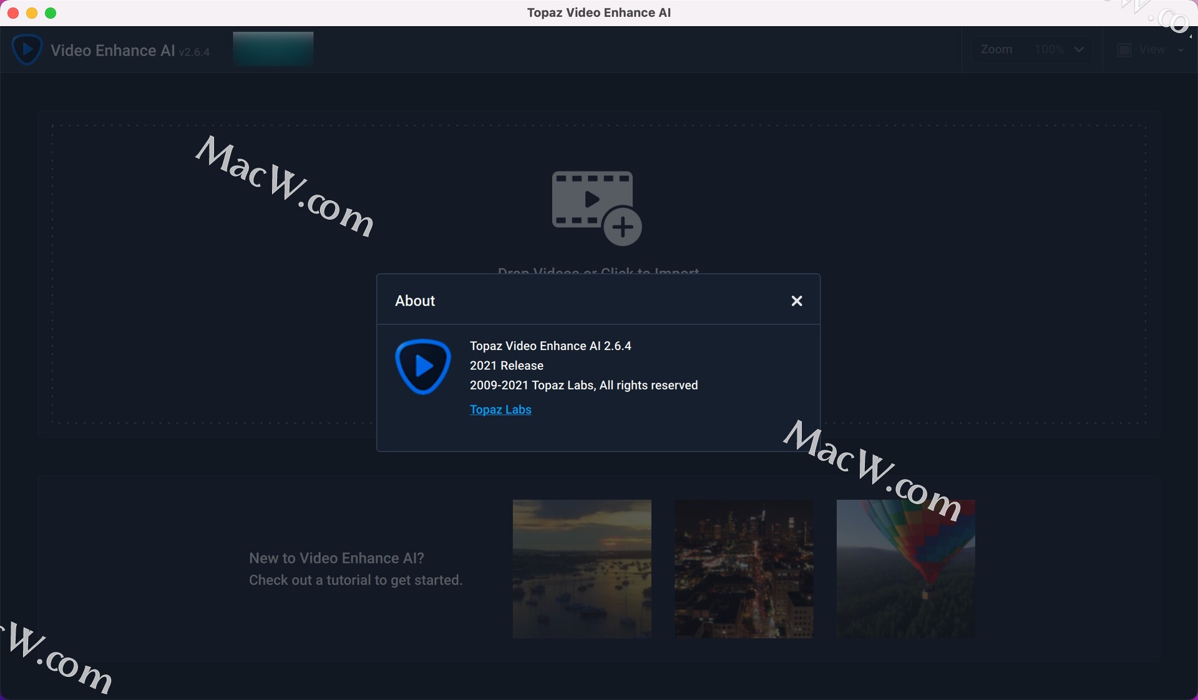Viewport: 1198px width, 700px height.
Task: Open the Zoom 100% dropdown
Action: pyautogui.click(x=1031, y=49)
